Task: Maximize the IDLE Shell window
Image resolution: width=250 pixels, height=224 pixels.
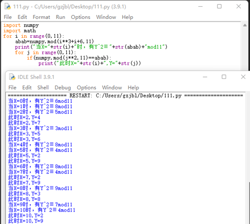Action: 224,77
